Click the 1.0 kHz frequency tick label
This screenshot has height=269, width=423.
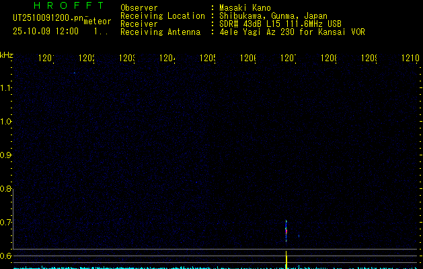6,122
